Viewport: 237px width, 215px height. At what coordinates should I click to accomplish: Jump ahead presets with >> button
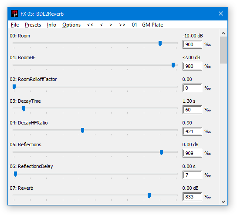point(122,25)
